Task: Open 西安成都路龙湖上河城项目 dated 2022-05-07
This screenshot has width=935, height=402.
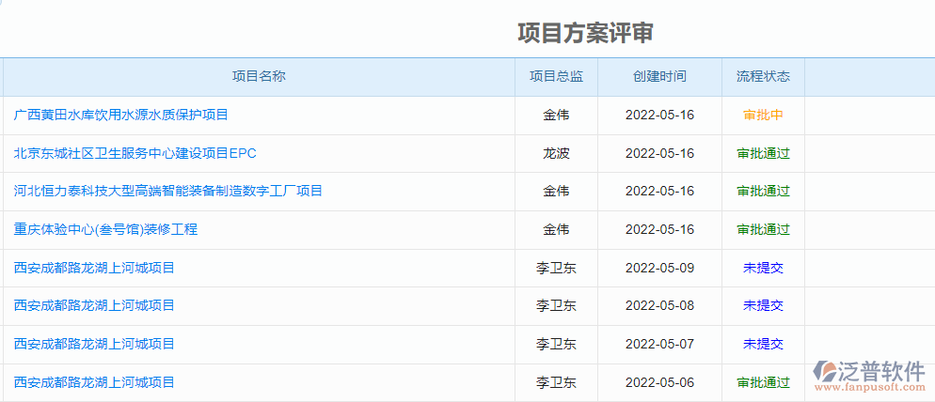Action: (x=94, y=344)
